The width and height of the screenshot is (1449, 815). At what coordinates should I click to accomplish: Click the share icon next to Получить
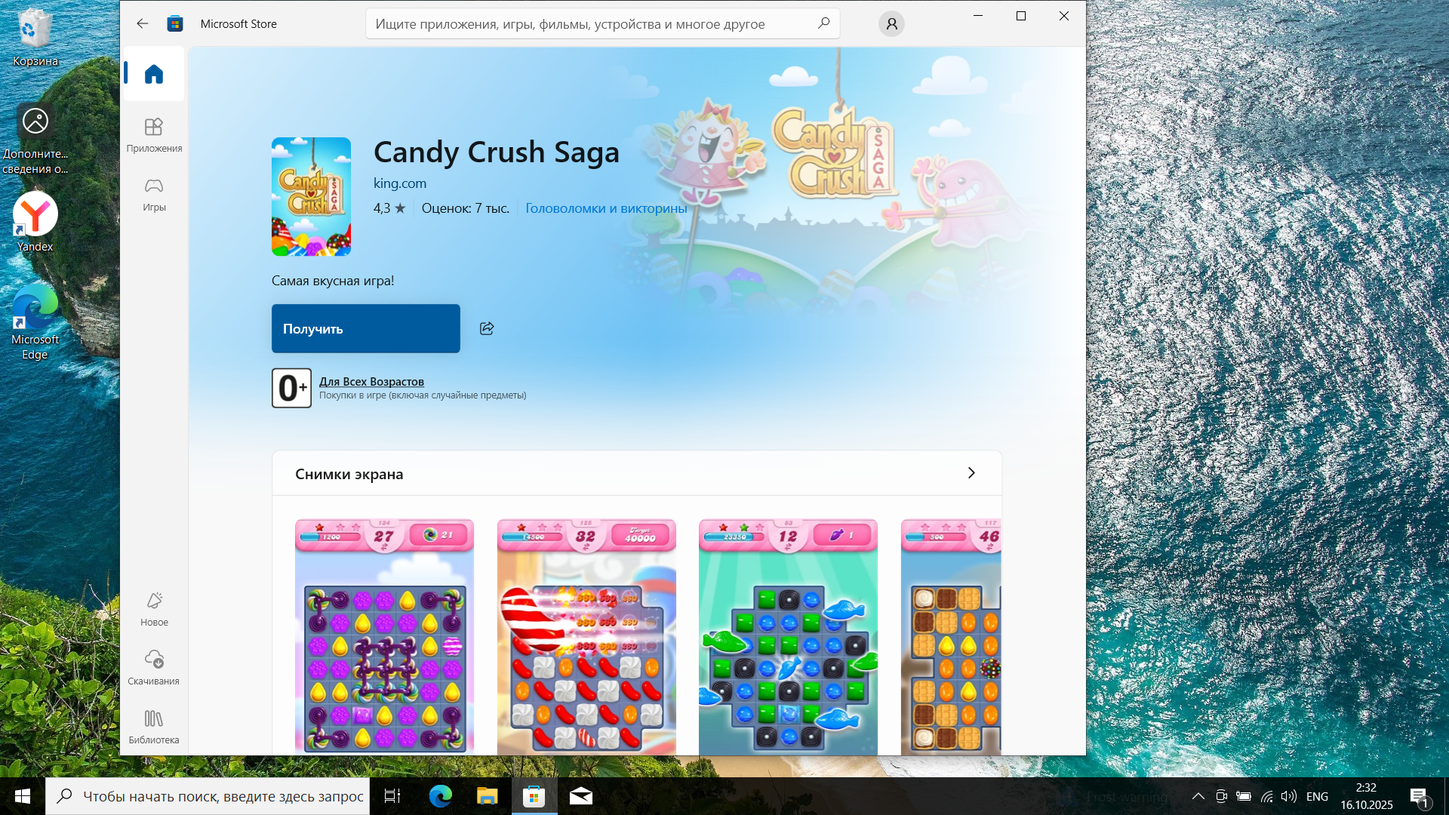(x=487, y=328)
